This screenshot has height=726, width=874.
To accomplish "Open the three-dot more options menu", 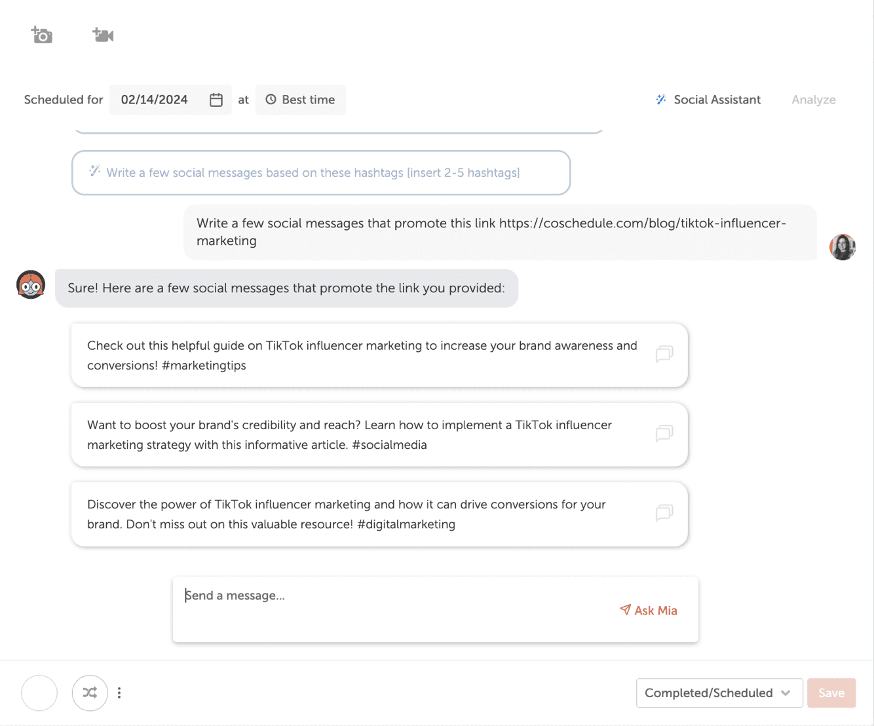I will pos(119,693).
